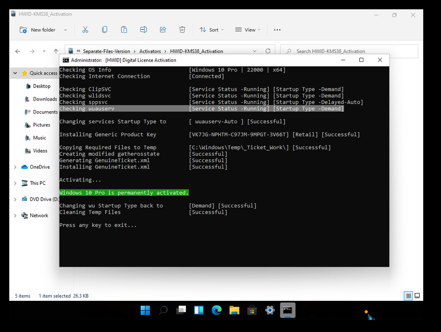Expand the OneDrive tree node
The height and width of the screenshot is (332, 441).
click(15, 167)
